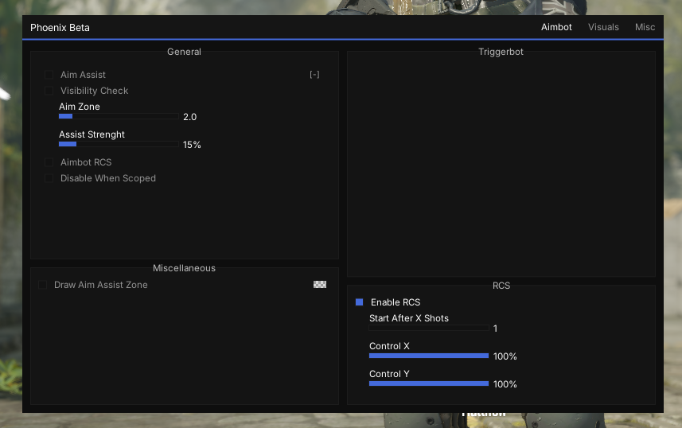This screenshot has height=428, width=682.
Task: Click the Control Y value 100%
Action: pos(505,384)
